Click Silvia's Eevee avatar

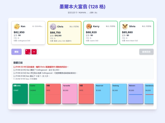(125, 26)
